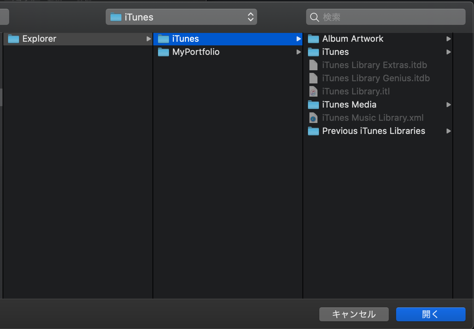Select iTunes Library Genius.itdb file
Image resolution: width=474 pixels, height=329 pixels.
pos(376,78)
